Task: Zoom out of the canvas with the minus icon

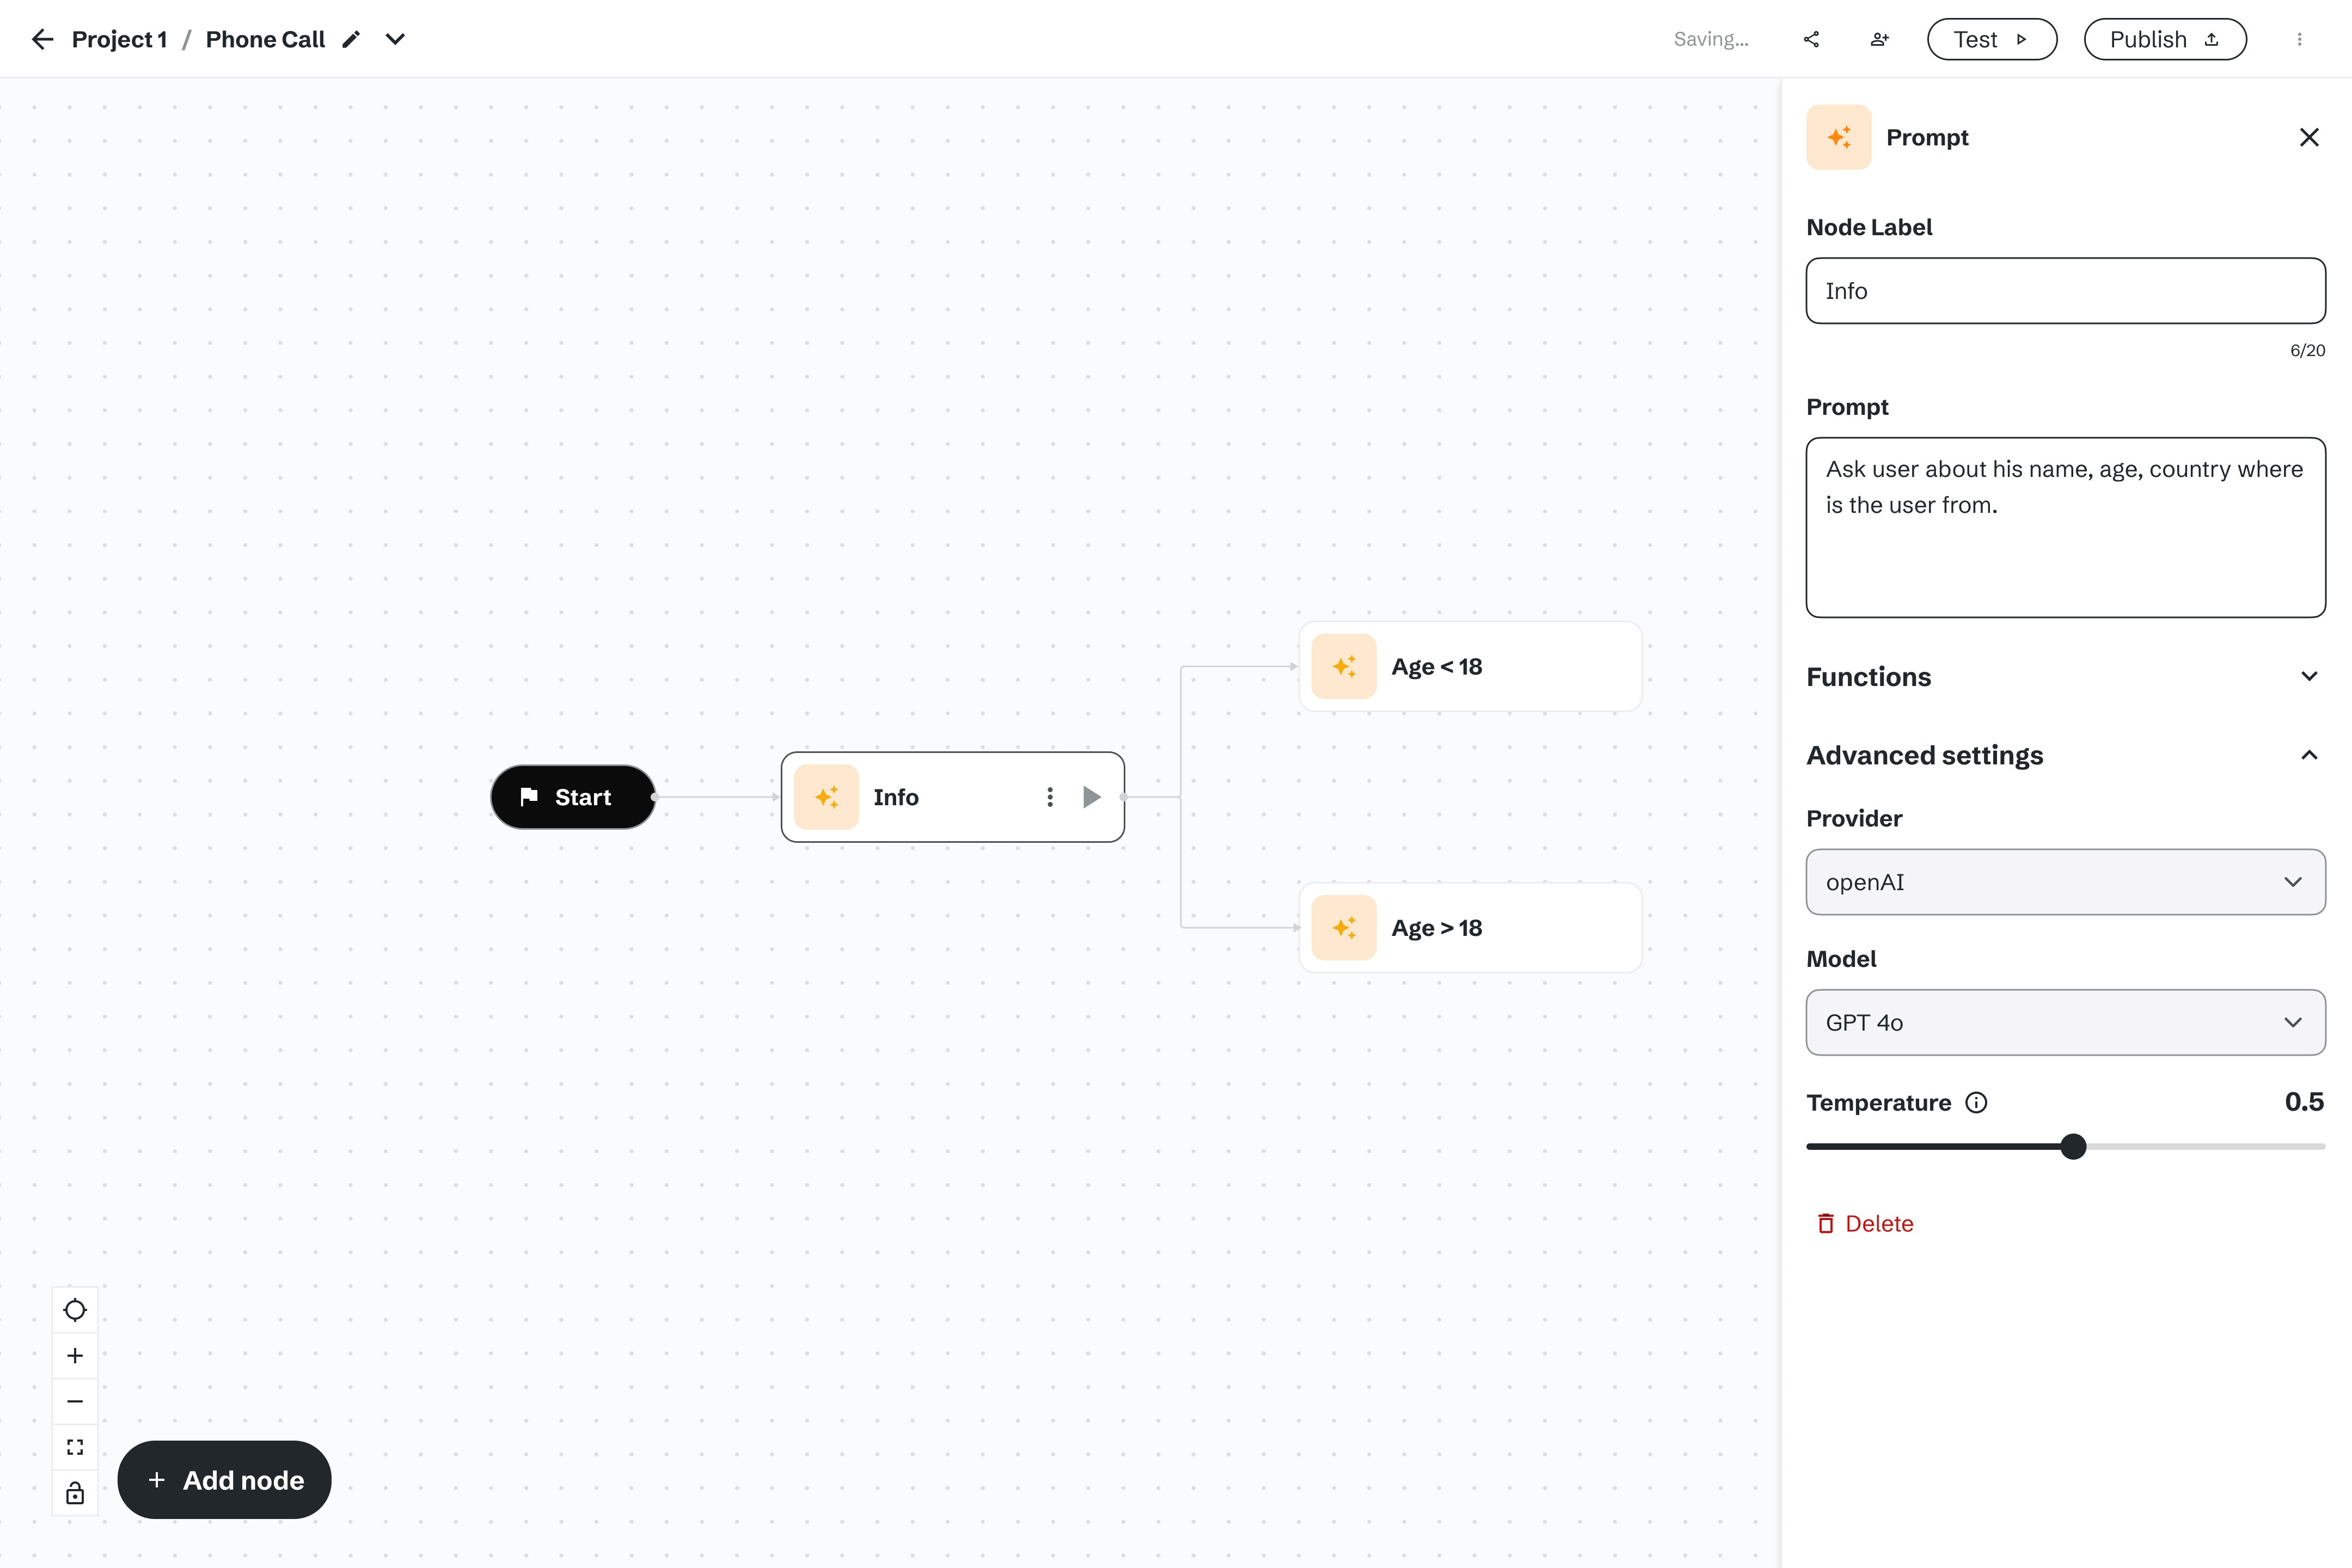Action: tap(75, 1402)
